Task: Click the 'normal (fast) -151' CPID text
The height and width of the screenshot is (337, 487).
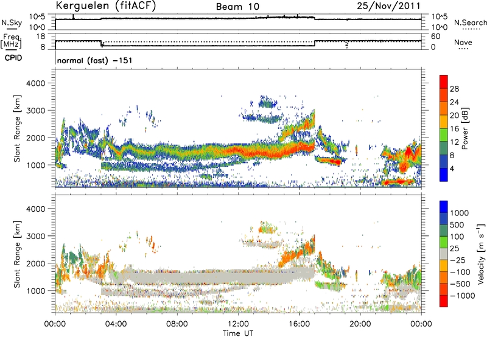Action: click(95, 60)
